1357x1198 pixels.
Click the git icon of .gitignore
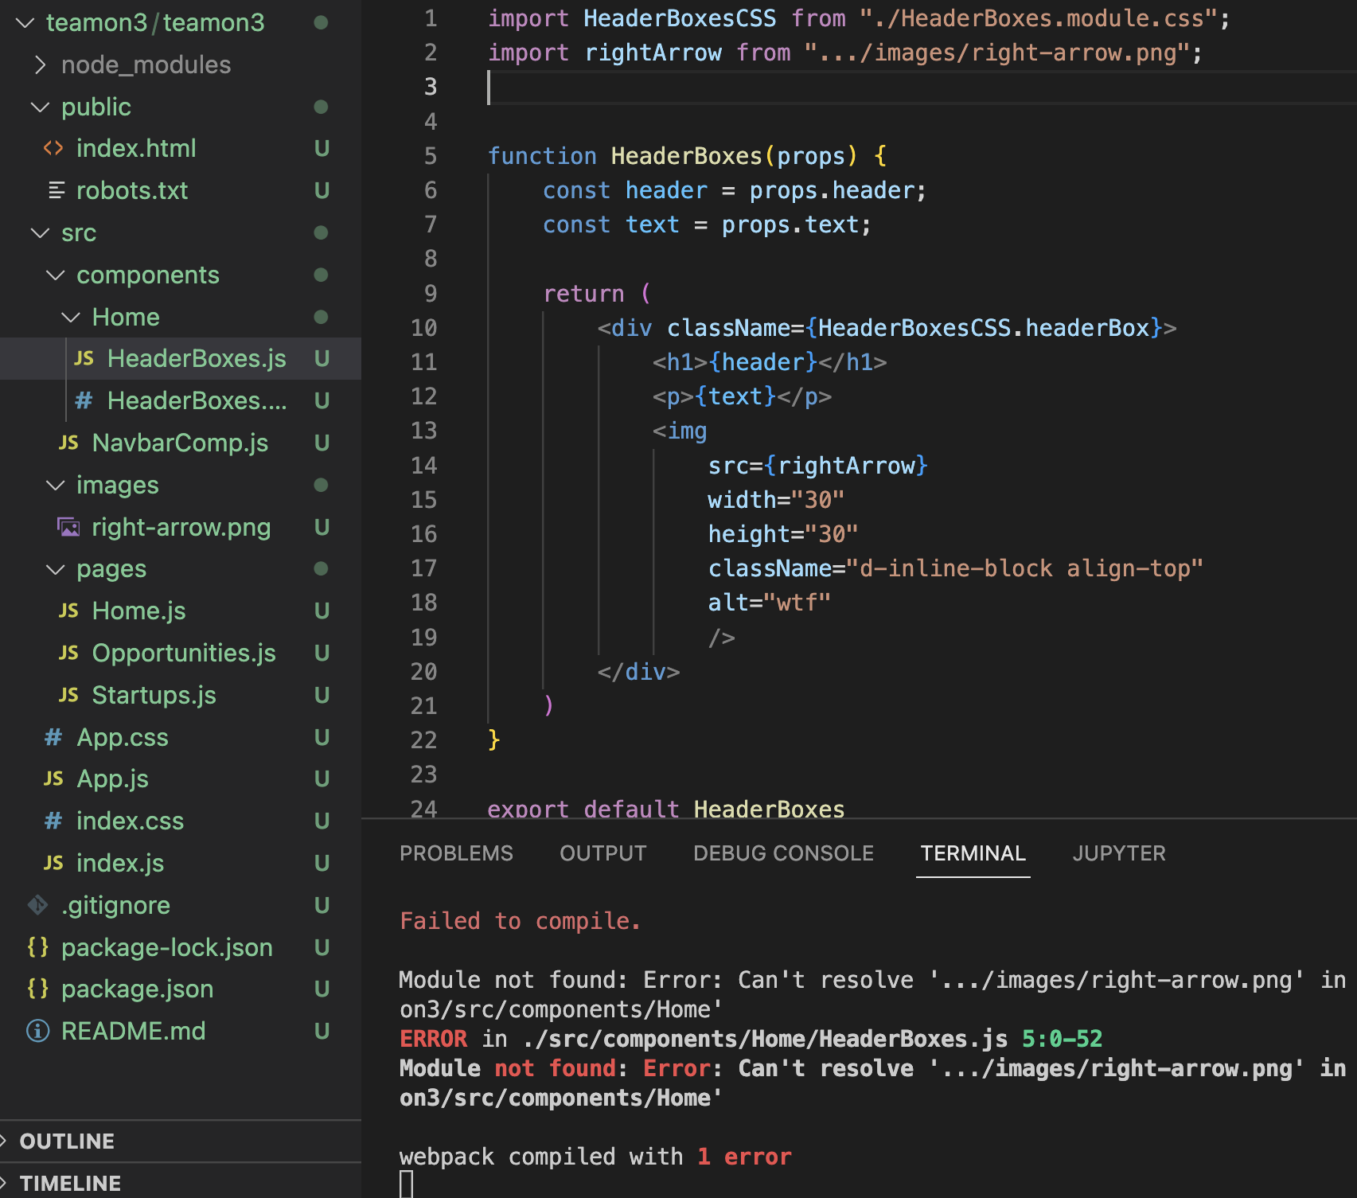37,905
